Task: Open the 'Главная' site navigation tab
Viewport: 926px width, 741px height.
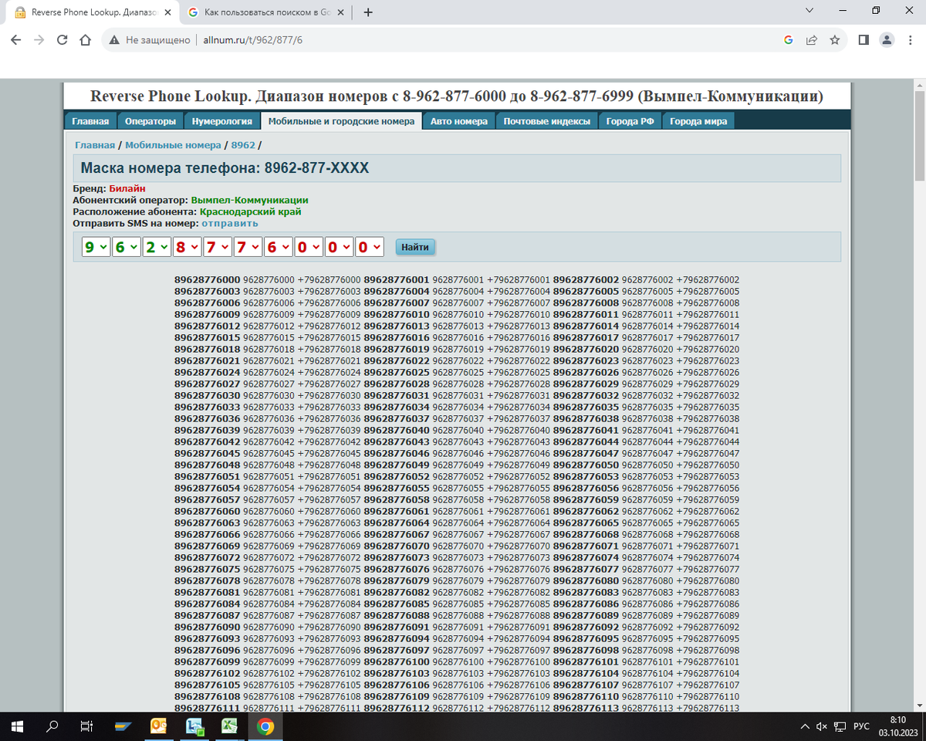Action: point(90,121)
